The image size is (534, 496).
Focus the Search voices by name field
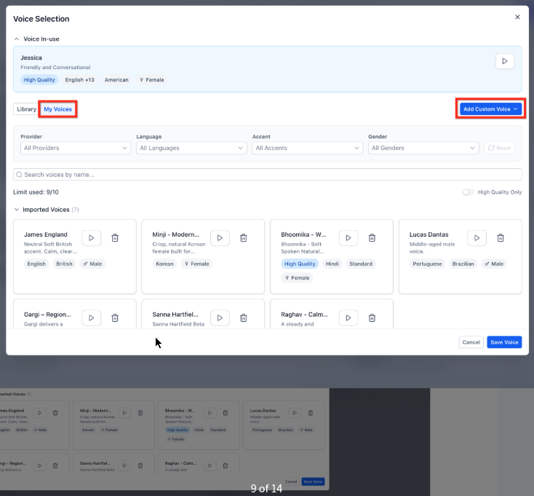tap(267, 175)
